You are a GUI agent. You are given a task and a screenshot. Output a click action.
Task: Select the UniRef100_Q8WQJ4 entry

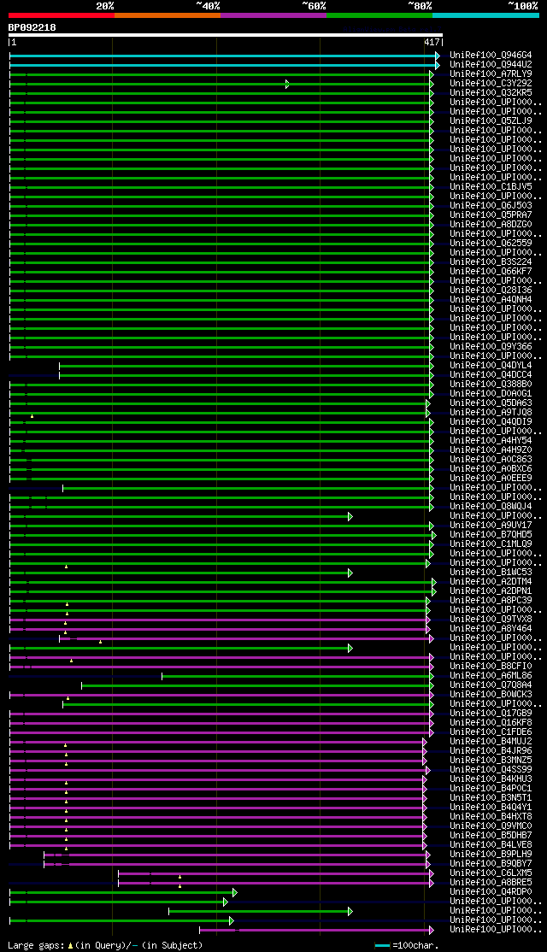(x=491, y=506)
